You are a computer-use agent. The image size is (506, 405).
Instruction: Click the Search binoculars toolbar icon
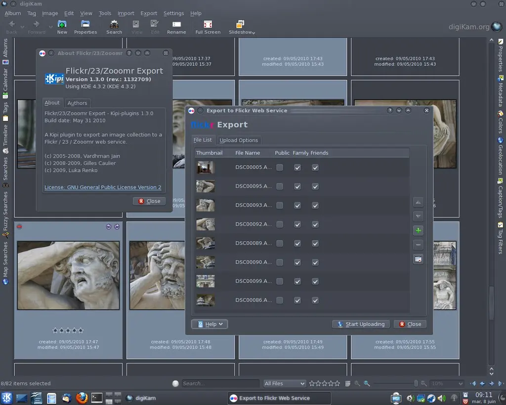(114, 25)
